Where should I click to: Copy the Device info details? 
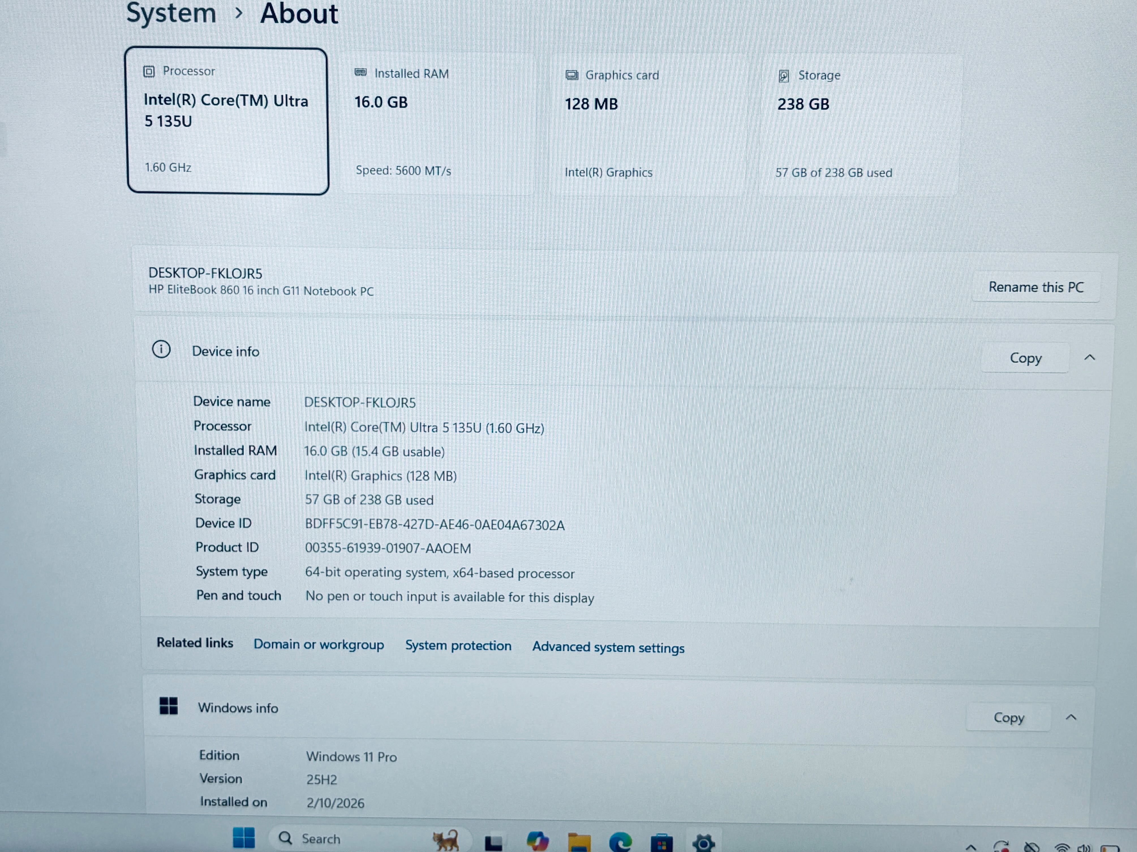1026,357
